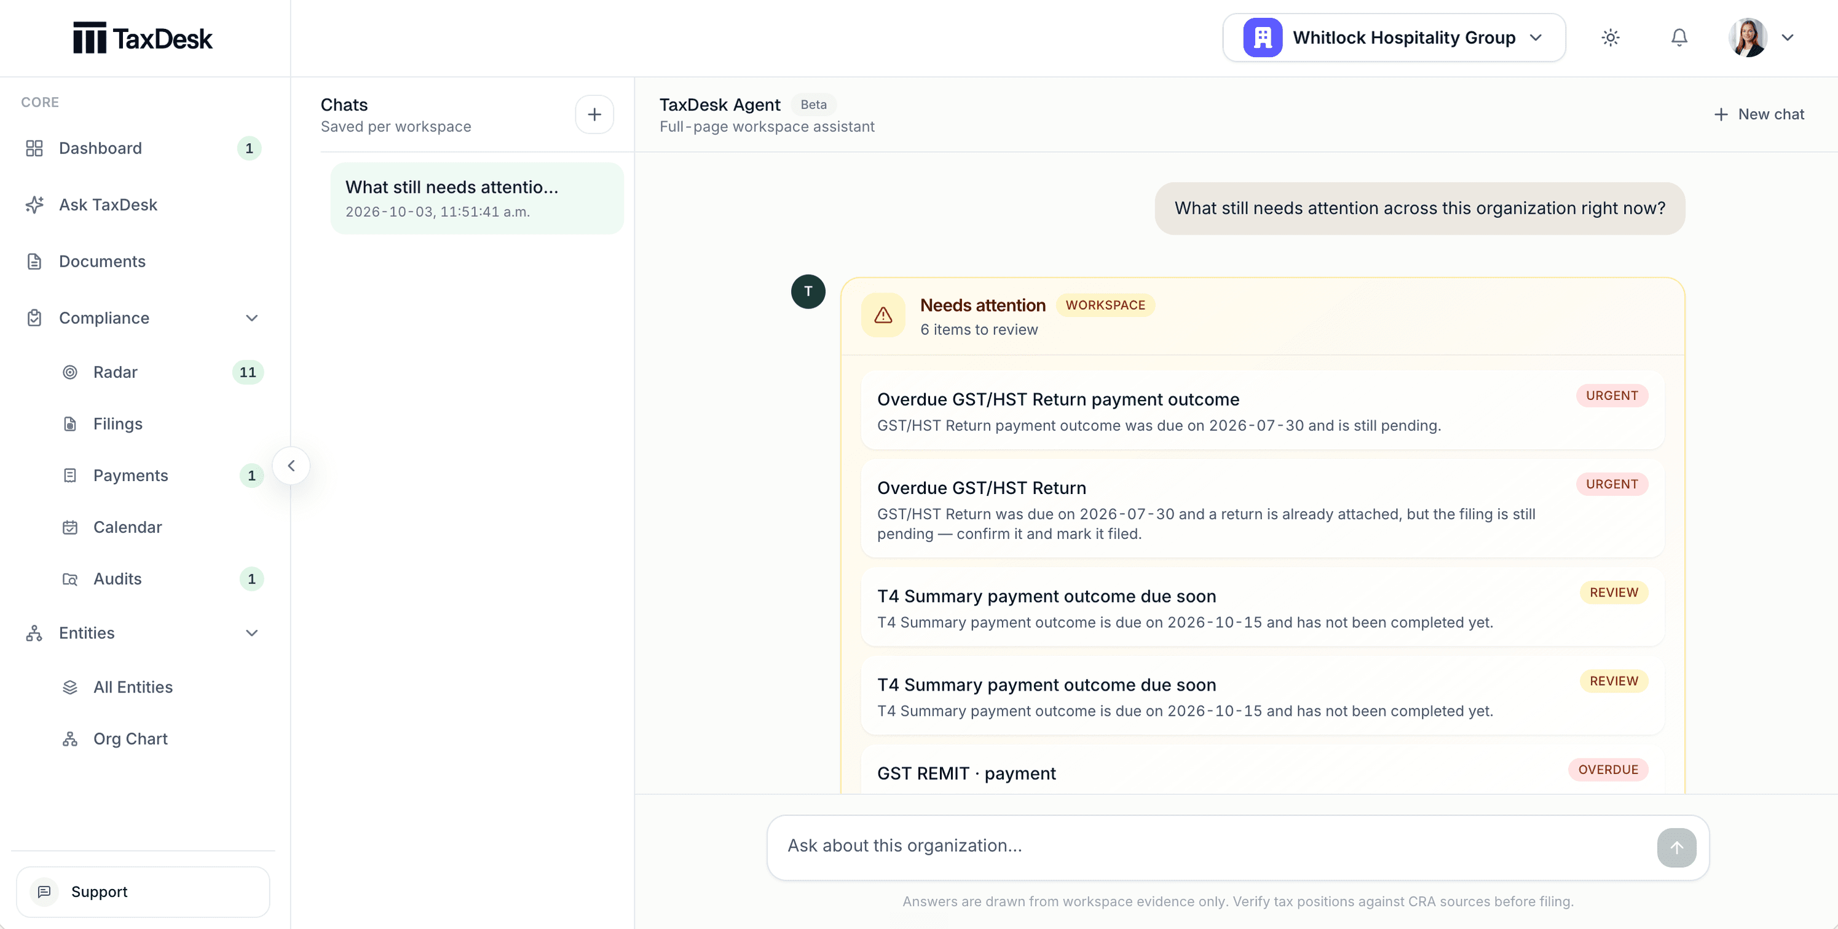Toggle the light/dark theme sun icon

coord(1610,38)
